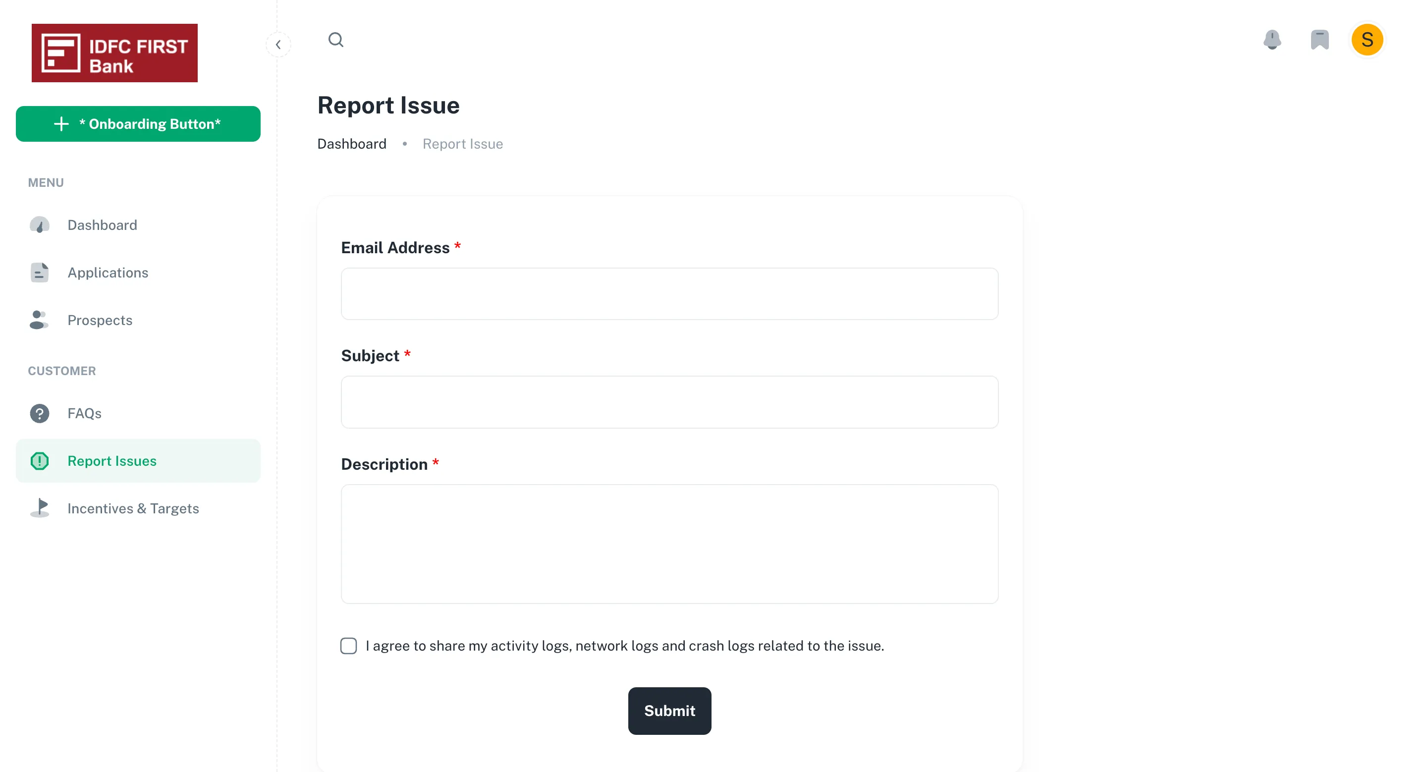The image size is (1427, 772).
Task: Click into the Description text area
Action: click(669, 544)
